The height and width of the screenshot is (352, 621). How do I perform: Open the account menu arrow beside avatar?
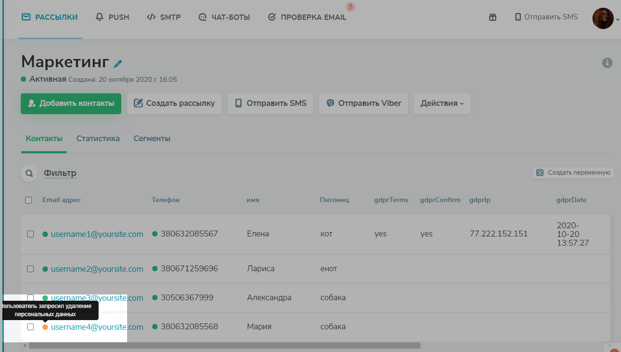coord(618,20)
